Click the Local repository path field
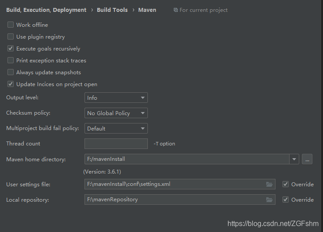The image size is (323, 232). coord(180,199)
